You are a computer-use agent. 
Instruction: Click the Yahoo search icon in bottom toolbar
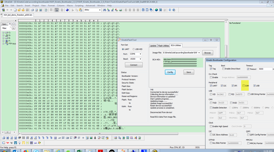pos(7,143)
